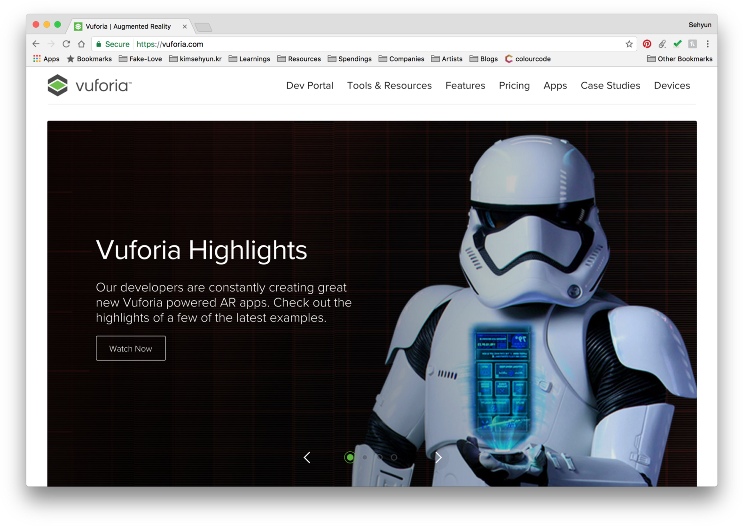
Task: Go to browser home page
Action: [x=81, y=44]
